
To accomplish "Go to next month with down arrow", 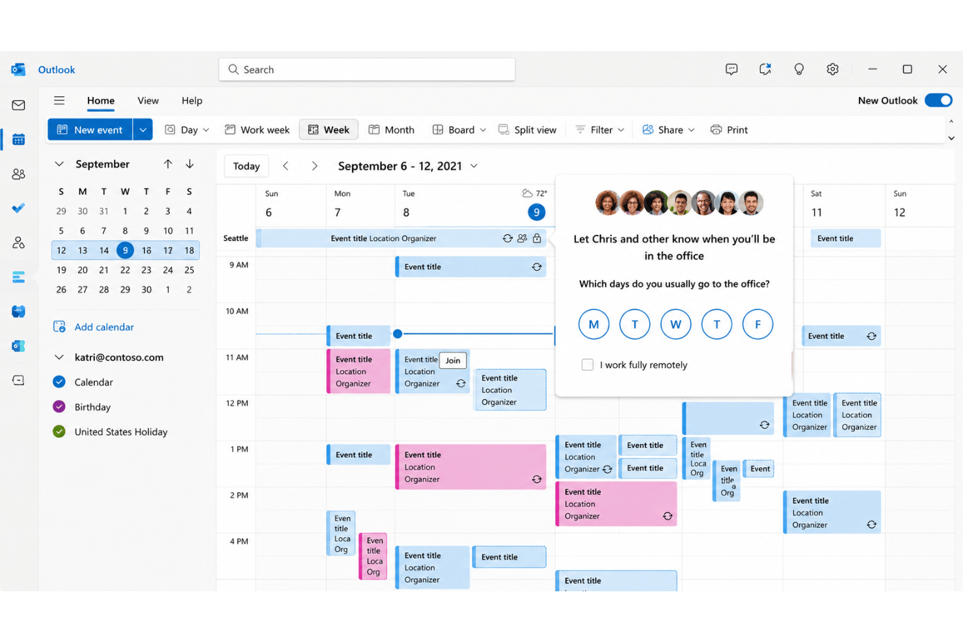I will [x=189, y=164].
